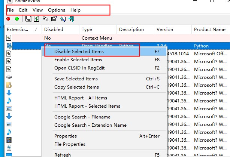230x157 pixels.
Task: Sort by the Extension Name column header
Action: click(x=19, y=30)
